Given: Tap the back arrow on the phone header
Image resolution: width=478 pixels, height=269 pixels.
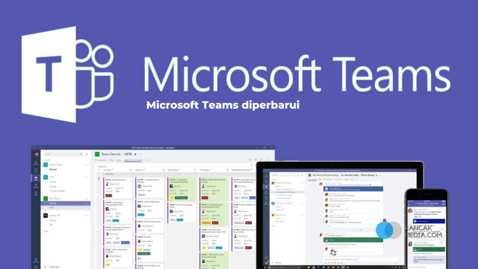Looking at the screenshot, I should click(x=409, y=204).
